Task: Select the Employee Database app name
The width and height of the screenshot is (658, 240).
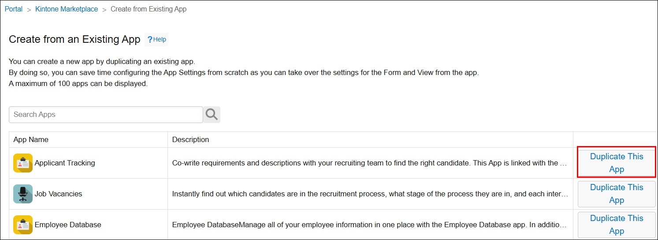Action: coord(68,225)
